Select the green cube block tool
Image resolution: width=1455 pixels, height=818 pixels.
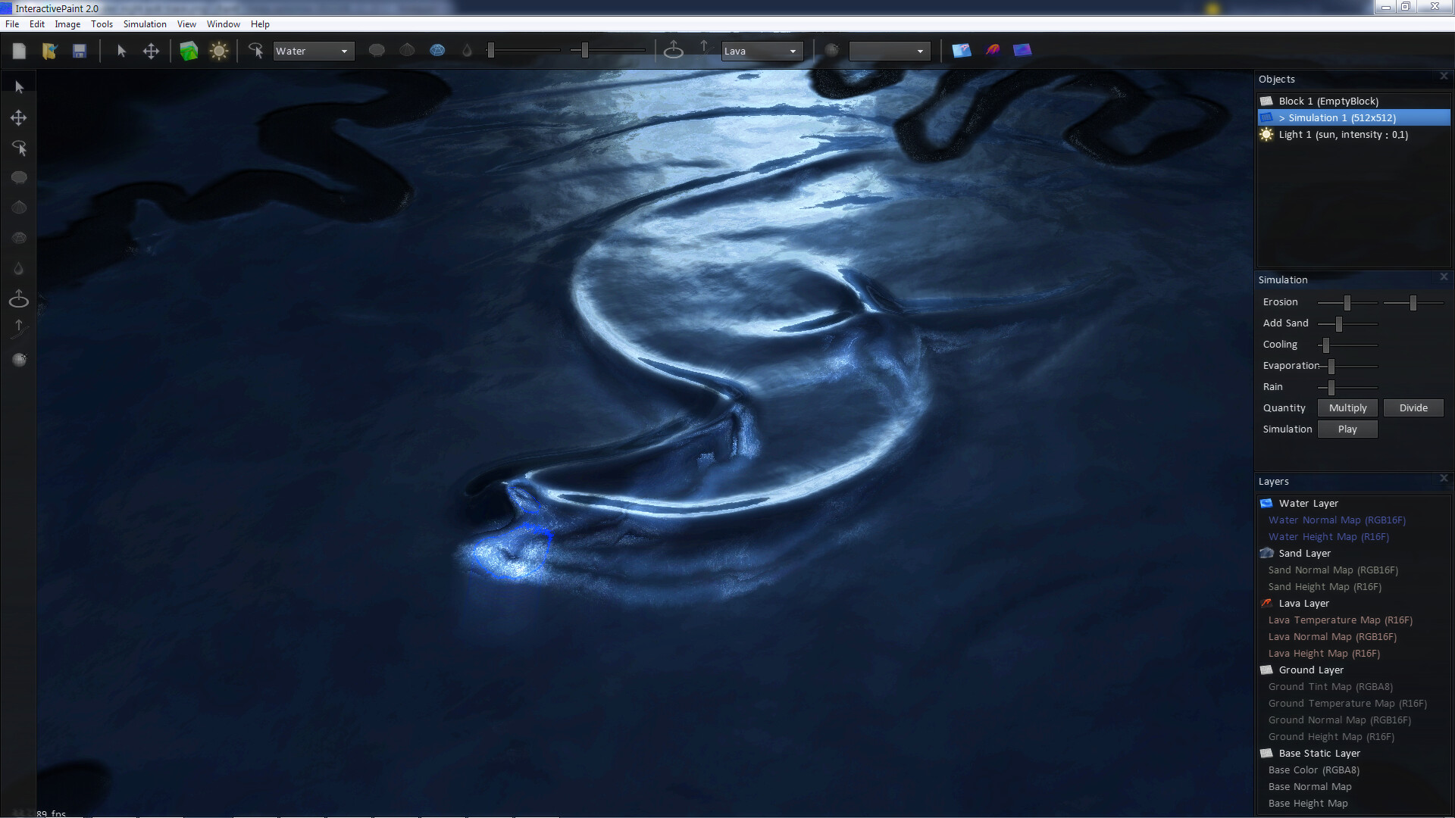[x=189, y=50]
